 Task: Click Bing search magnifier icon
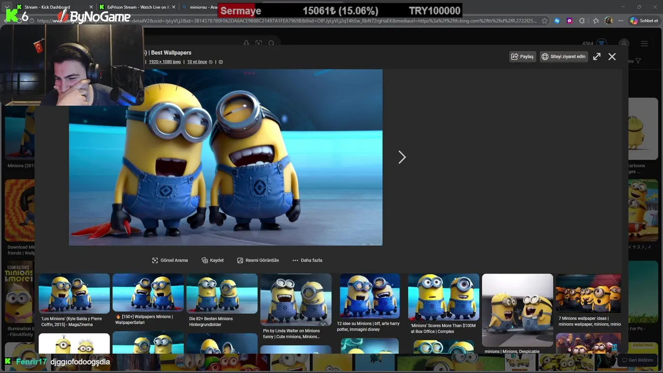pyautogui.click(x=271, y=44)
